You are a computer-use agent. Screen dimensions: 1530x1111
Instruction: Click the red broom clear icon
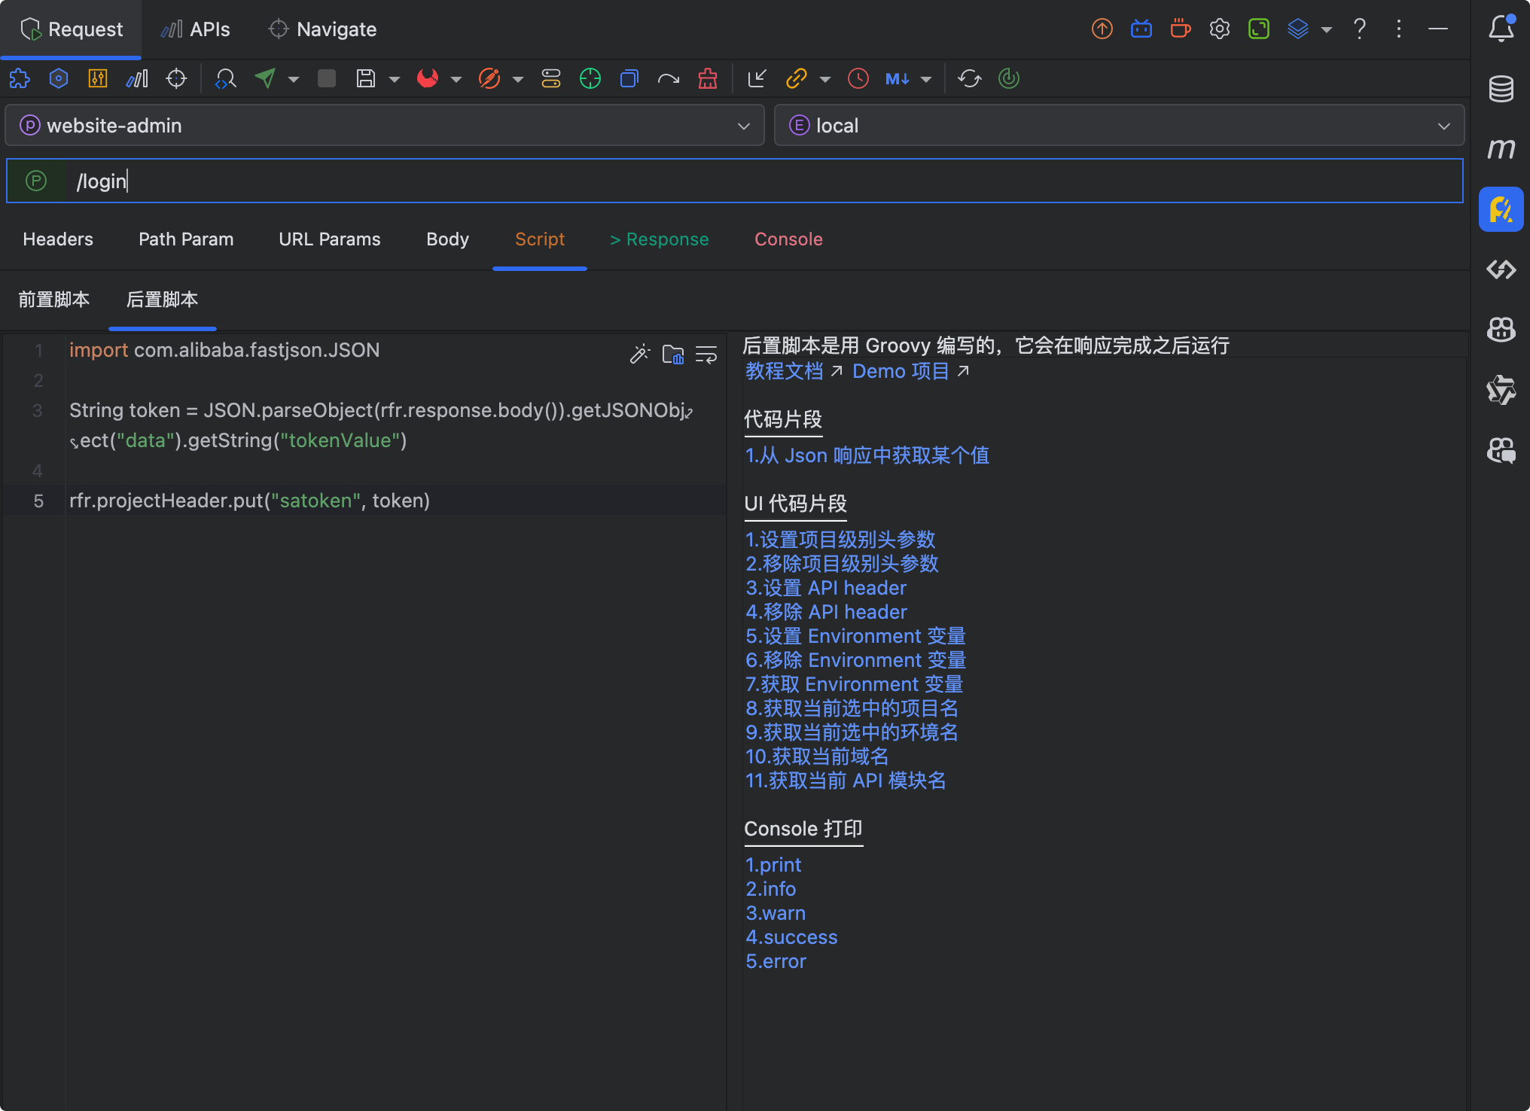(x=708, y=78)
